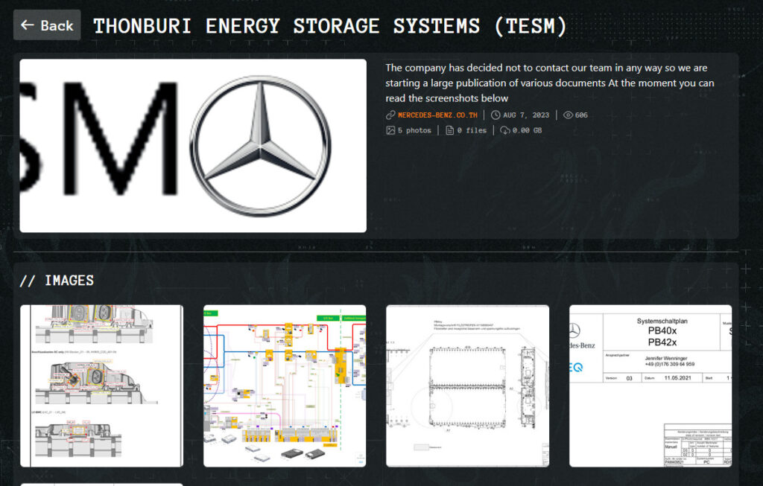Select the "5 photos" label
This screenshot has height=486, width=763.
(x=414, y=130)
